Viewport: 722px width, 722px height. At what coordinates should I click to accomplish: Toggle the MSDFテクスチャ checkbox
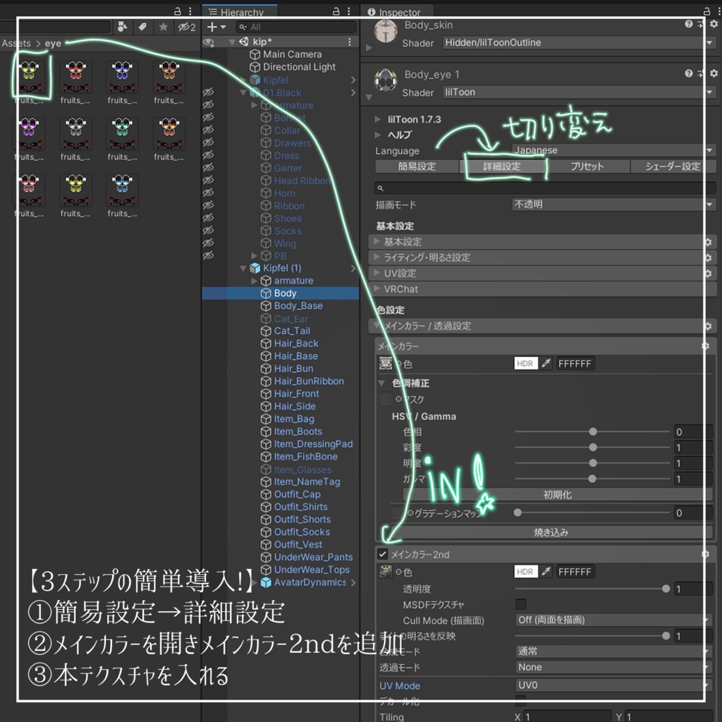point(522,604)
